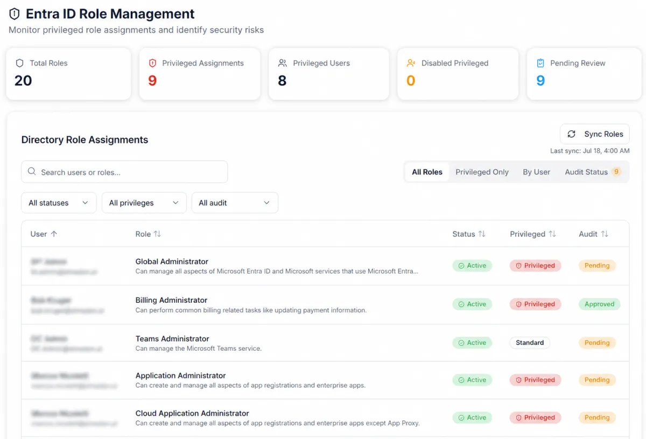Click the blue Pending Review clipboard icon
This screenshot has width=646, height=439.
[x=540, y=63]
